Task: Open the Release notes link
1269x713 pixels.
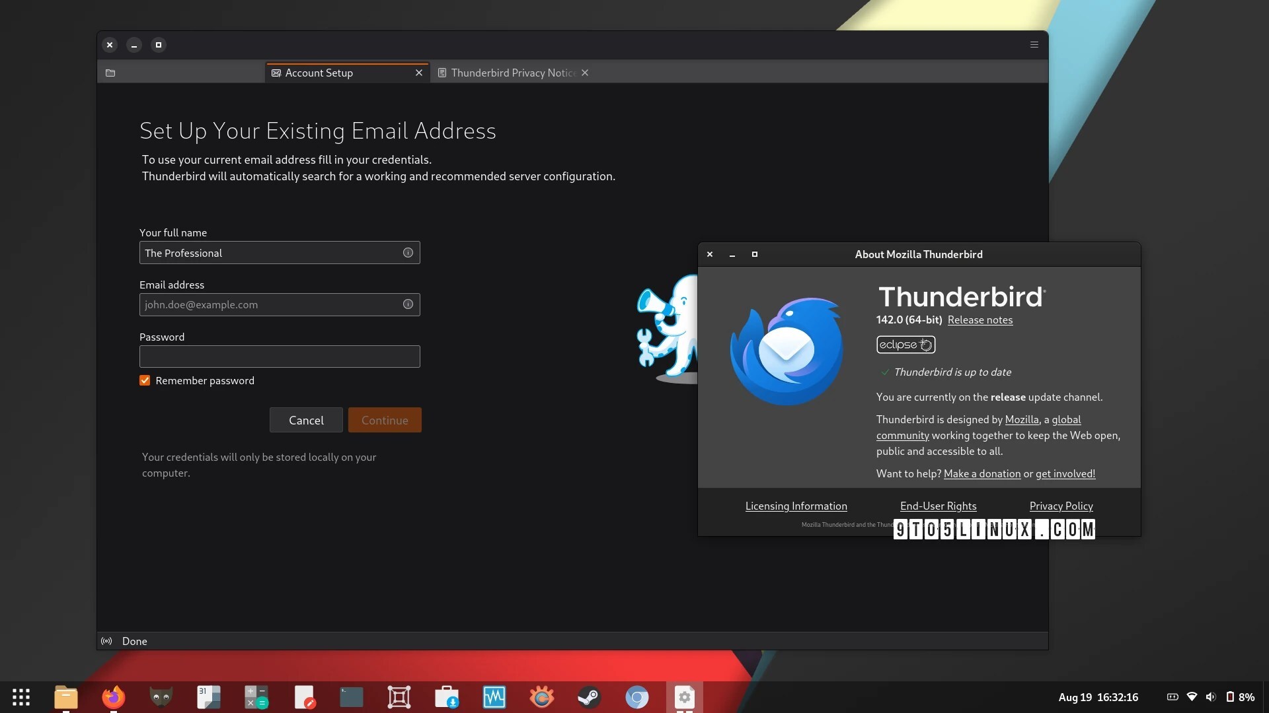Action: 980,320
